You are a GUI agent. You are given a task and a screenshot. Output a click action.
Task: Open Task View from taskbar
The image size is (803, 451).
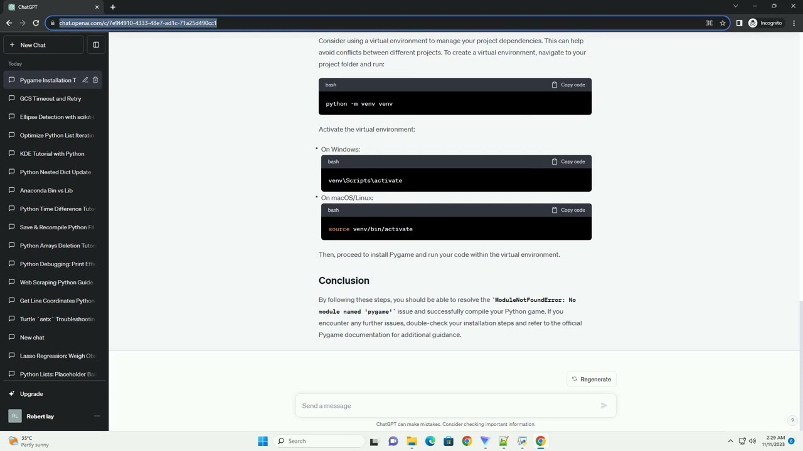[374, 441]
